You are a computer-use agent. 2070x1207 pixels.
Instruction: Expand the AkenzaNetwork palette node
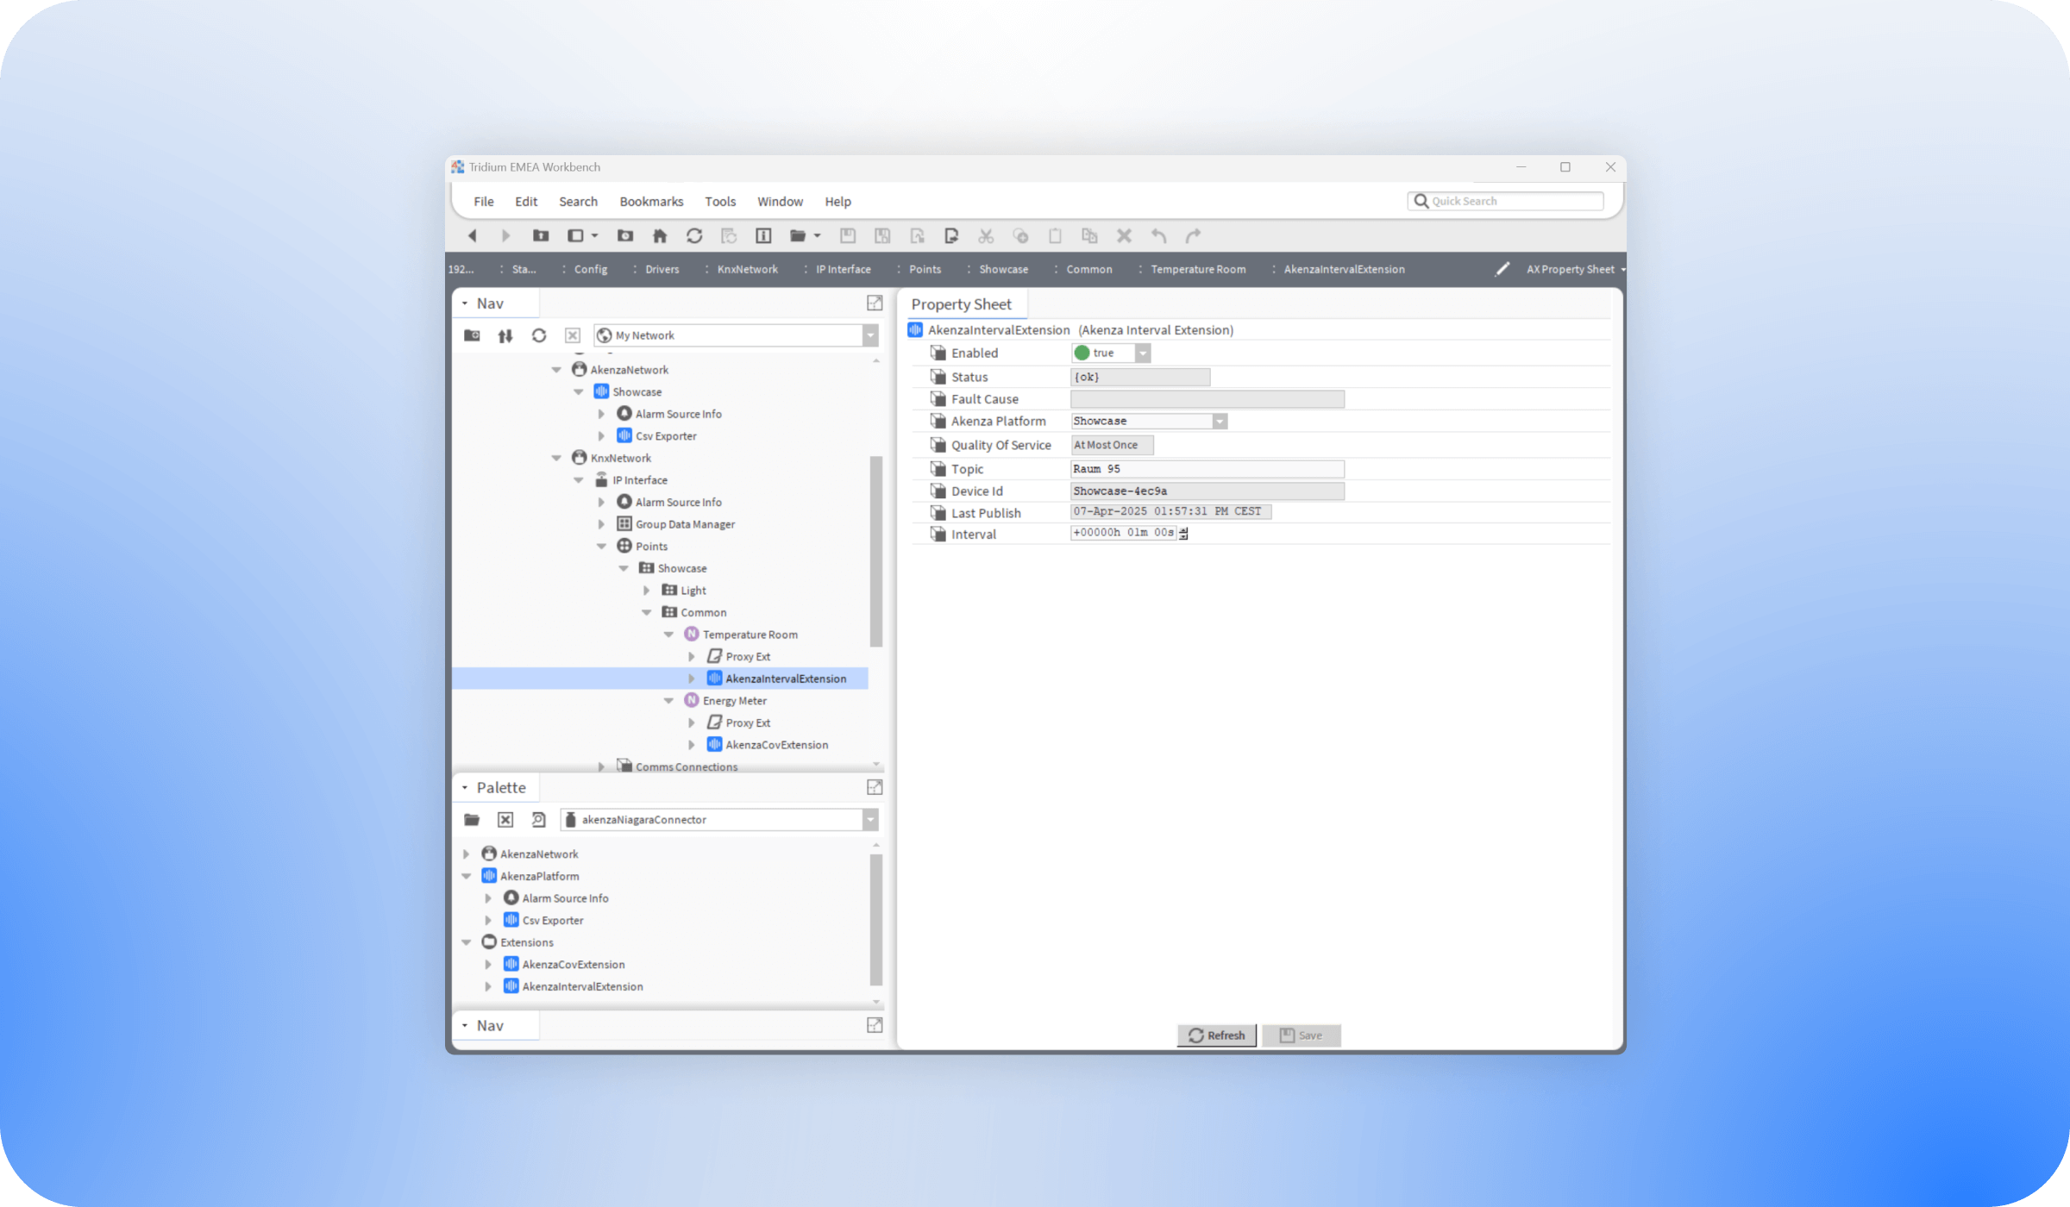click(x=467, y=854)
